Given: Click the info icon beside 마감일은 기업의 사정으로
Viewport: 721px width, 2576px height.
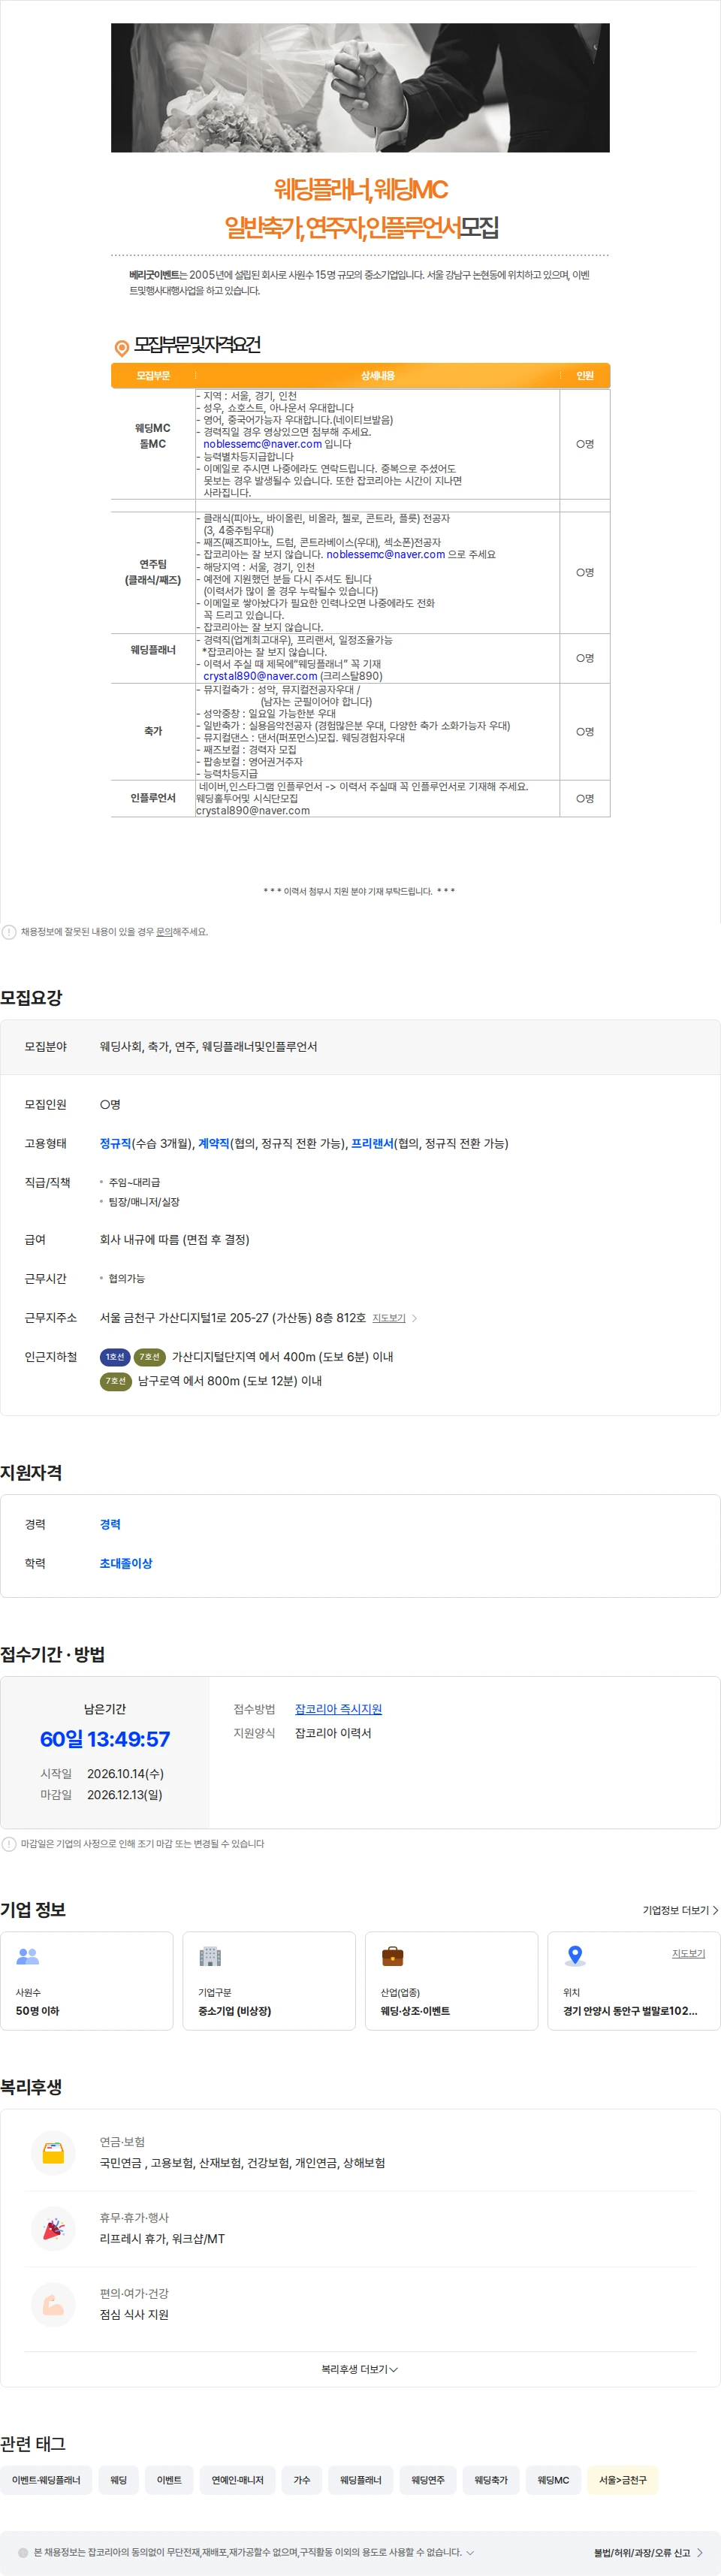Looking at the screenshot, I should pos(9,1843).
